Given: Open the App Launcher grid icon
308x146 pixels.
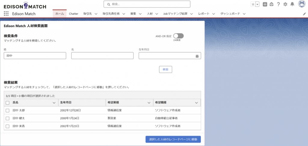Looking at the screenshot, I should 6,14.
